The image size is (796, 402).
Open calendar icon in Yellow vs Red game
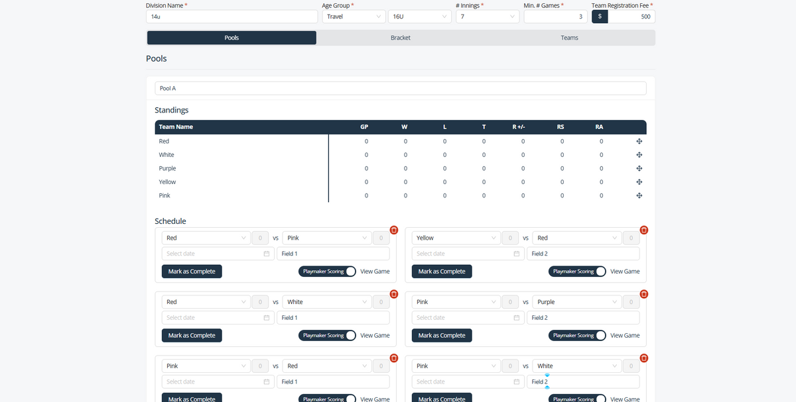516,254
